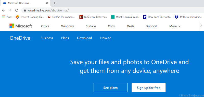Go to the How-to section
The image size is (204, 97).
point(106,38)
